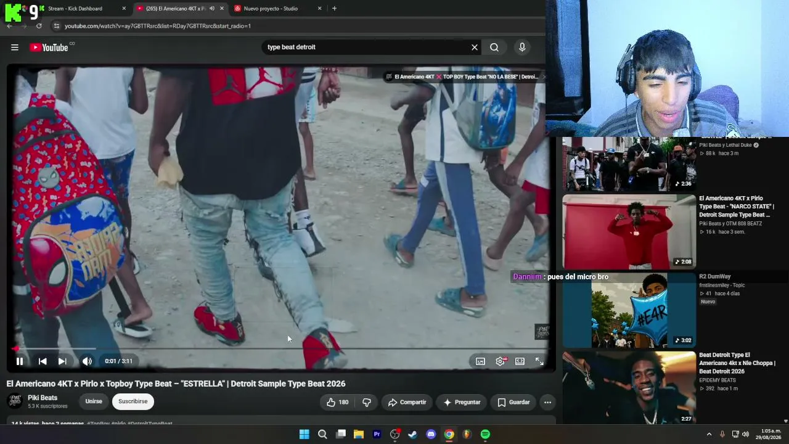
Task: Open the taskbar microphone indicator
Action: pos(722,434)
